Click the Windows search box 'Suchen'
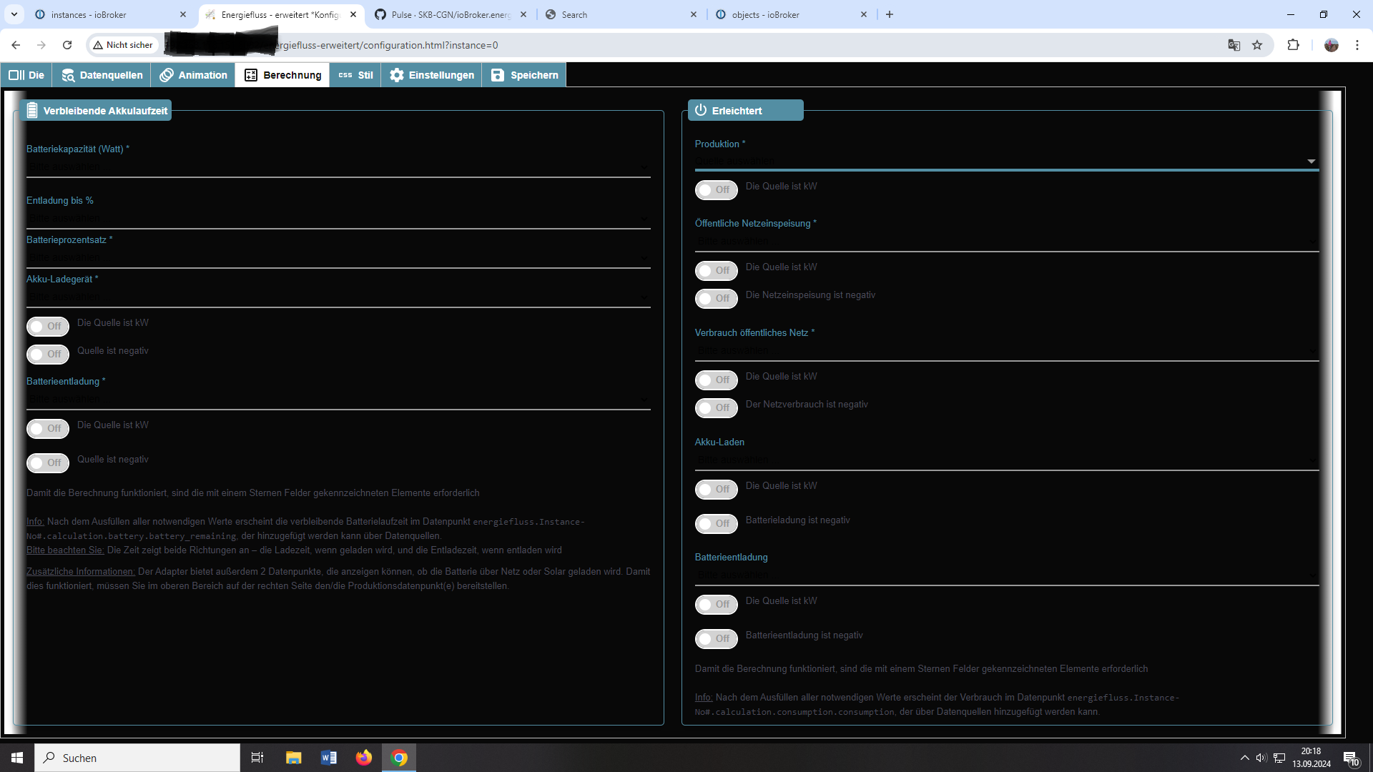 (137, 758)
